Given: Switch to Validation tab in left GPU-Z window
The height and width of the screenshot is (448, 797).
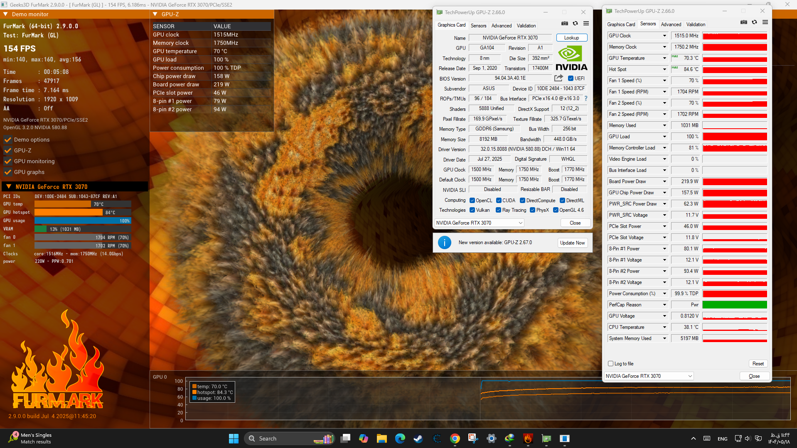Looking at the screenshot, I should click(x=526, y=26).
